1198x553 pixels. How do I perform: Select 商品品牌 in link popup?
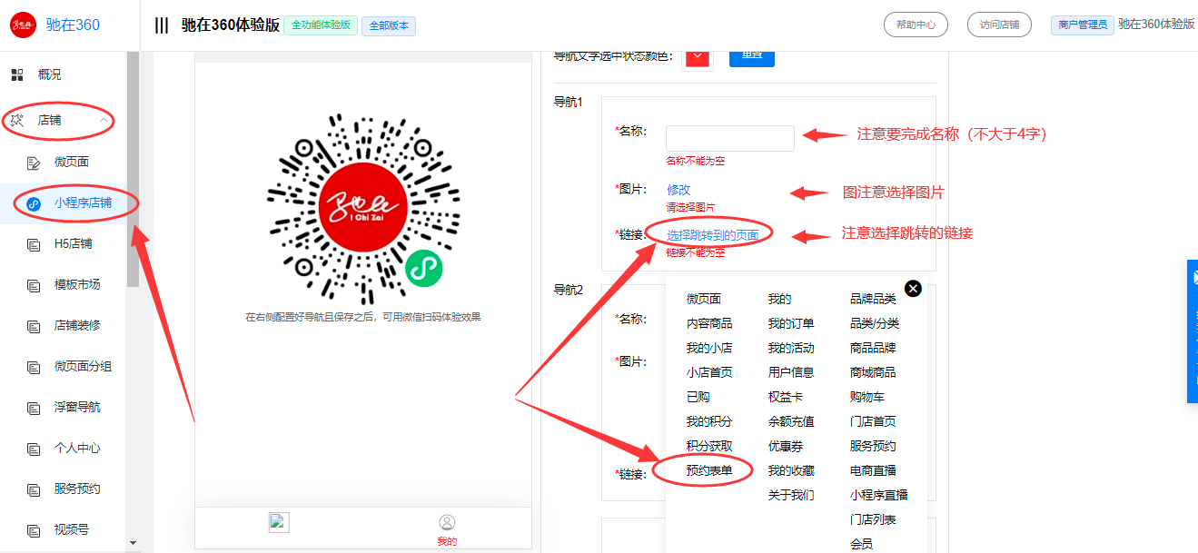coord(873,348)
